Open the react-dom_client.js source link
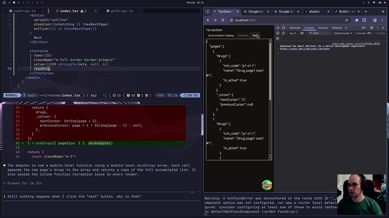Viewport: 389px width, 218px height. click(x=356, y=44)
